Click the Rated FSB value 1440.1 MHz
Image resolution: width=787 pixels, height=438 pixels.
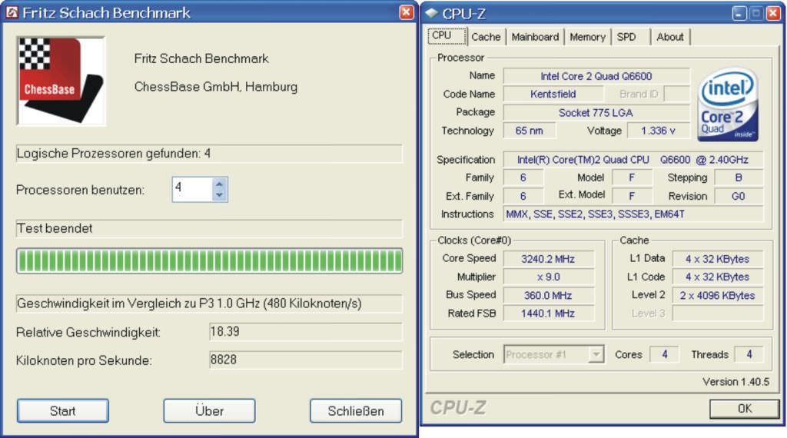click(x=548, y=313)
